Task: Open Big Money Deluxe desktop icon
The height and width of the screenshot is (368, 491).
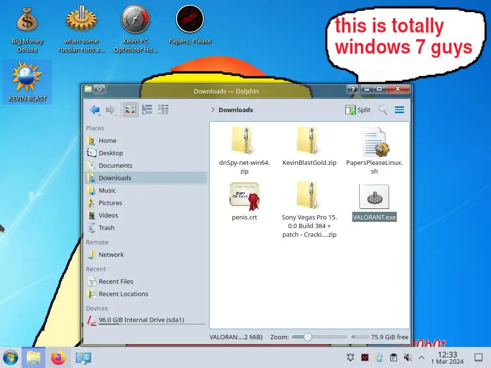Action: [x=27, y=30]
